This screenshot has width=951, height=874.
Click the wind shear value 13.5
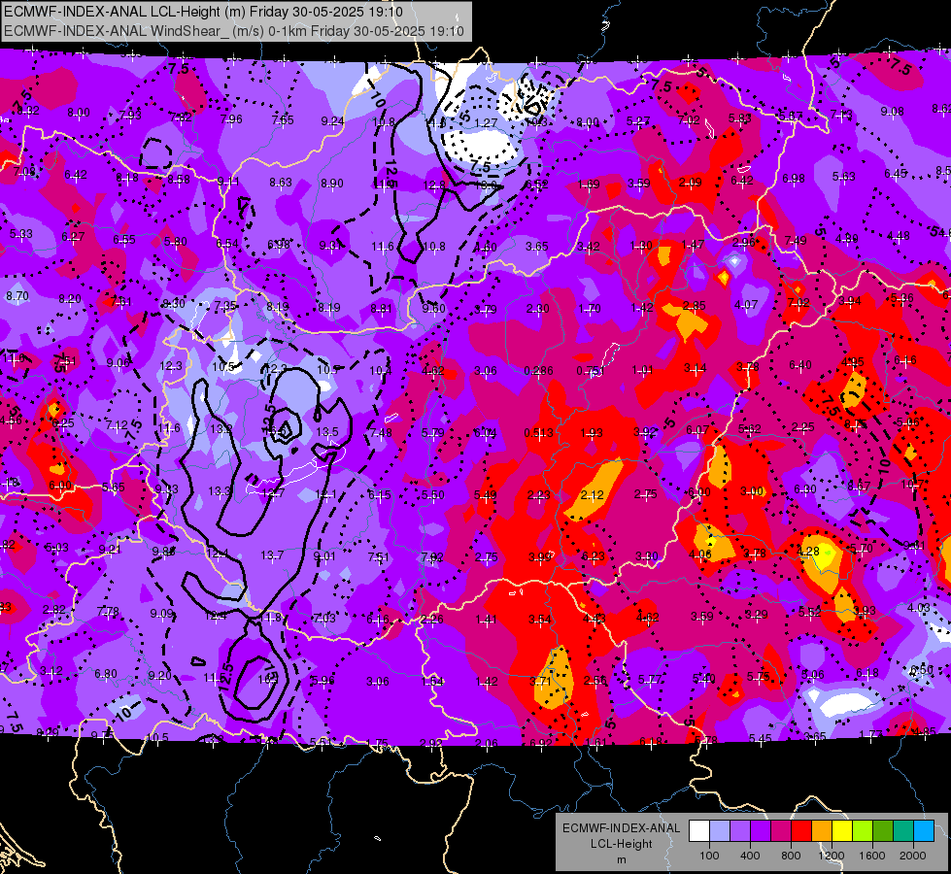[327, 432]
